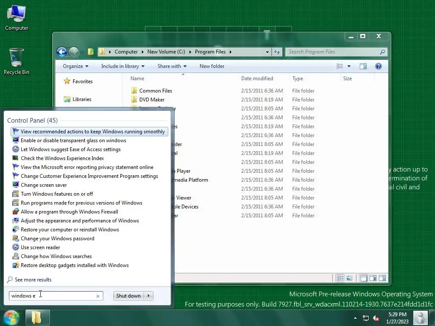Viewport: 435px width, 326px height.
Task: Open the address bar history dropdown
Action: point(267,52)
